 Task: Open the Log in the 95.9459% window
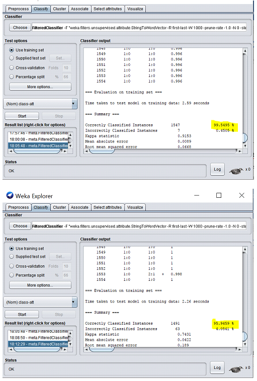[217, 367]
